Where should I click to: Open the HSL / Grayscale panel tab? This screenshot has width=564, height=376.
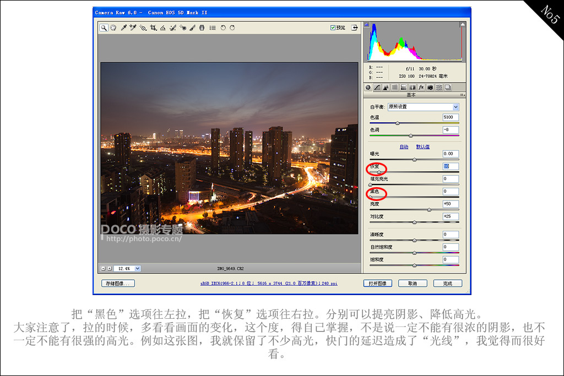394,88
